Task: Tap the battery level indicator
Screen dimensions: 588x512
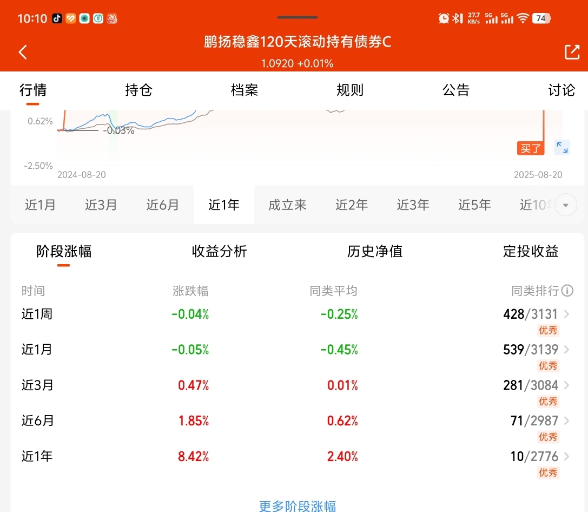Action: [x=541, y=18]
